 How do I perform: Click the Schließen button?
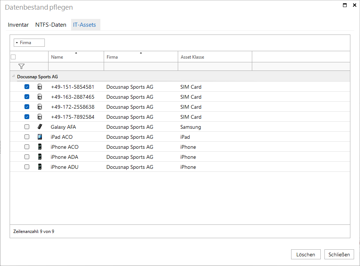tap(339, 254)
